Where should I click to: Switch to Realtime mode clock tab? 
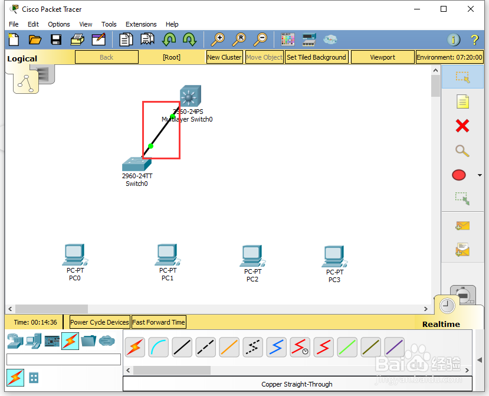[447, 306]
